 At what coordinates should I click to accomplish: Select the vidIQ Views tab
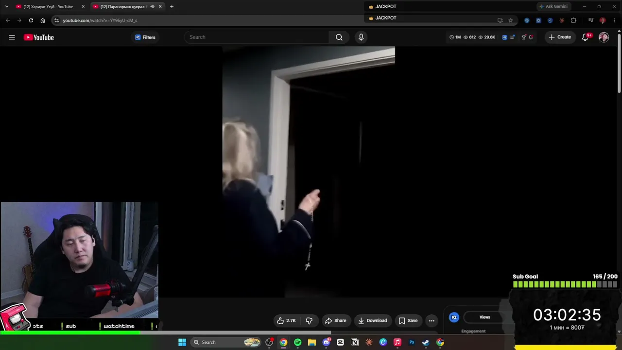tap(484, 317)
